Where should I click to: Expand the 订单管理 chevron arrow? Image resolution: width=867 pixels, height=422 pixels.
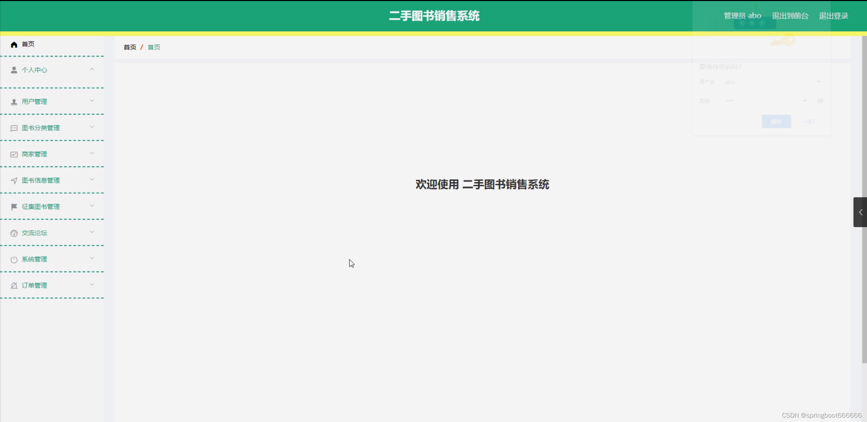(x=92, y=284)
